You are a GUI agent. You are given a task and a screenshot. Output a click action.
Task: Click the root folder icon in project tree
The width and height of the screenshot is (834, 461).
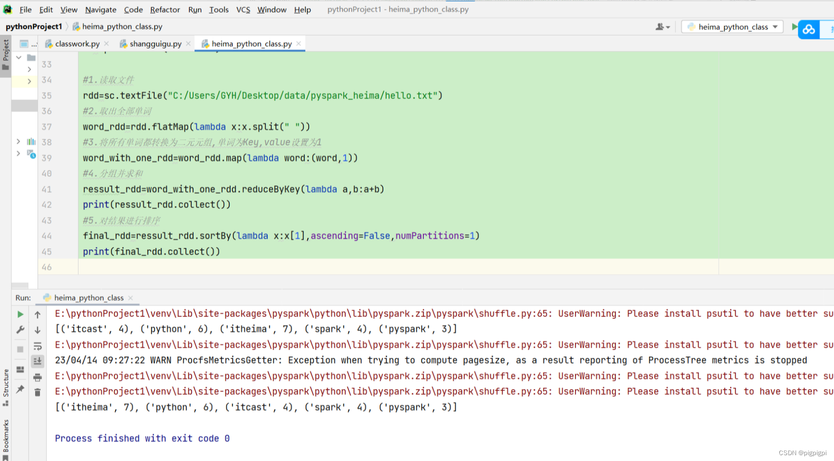[x=31, y=57]
